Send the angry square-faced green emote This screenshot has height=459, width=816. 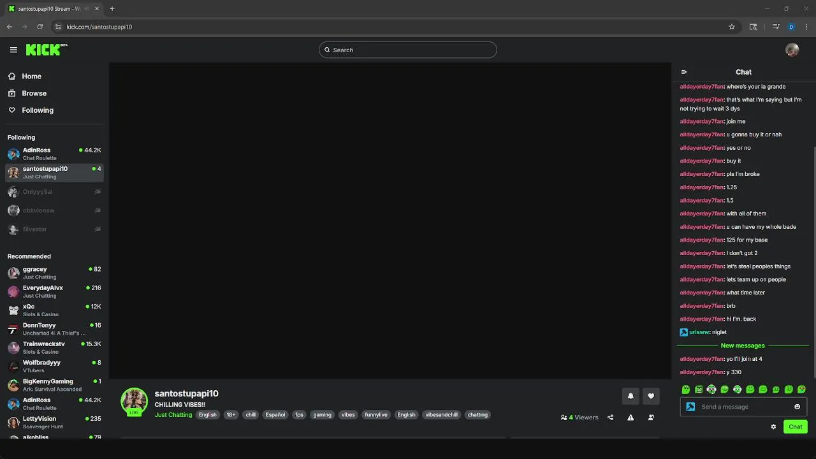[699, 390]
